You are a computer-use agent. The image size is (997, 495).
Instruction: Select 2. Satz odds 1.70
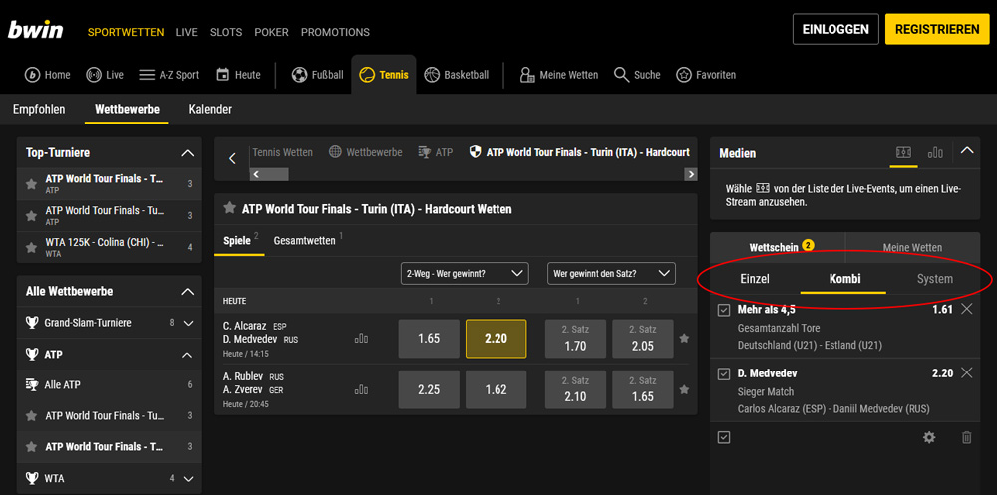(575, 339)
